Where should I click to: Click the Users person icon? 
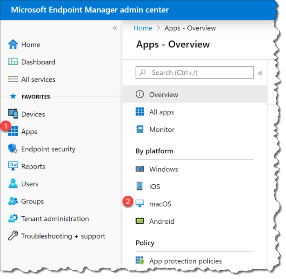pyautogui.click(x=13, y=183)
